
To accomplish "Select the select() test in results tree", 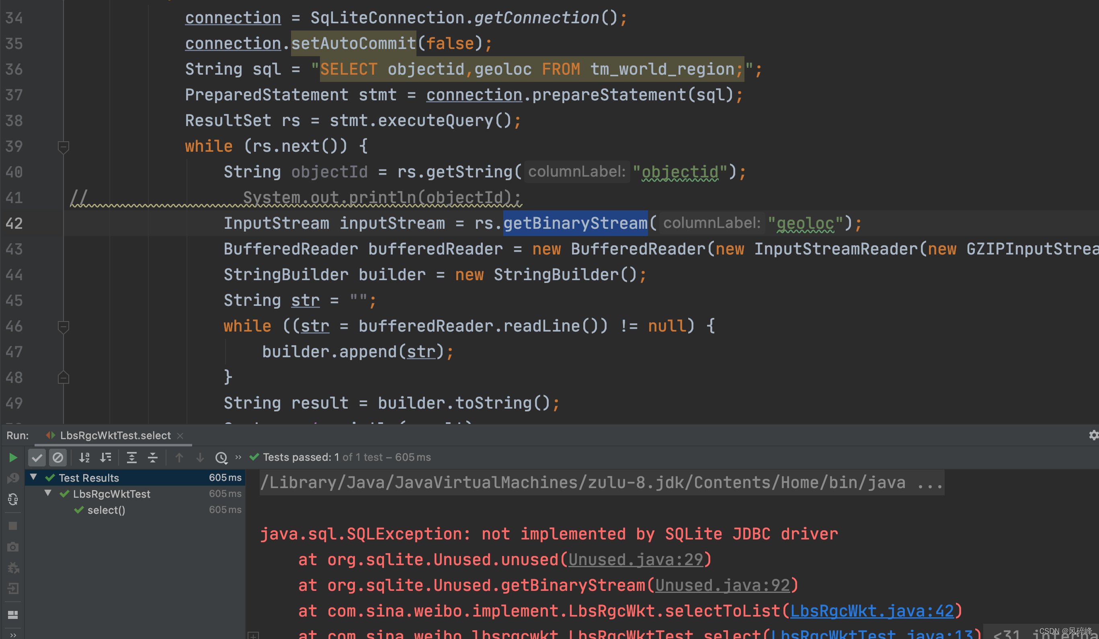I will click(x=106, y=510).
